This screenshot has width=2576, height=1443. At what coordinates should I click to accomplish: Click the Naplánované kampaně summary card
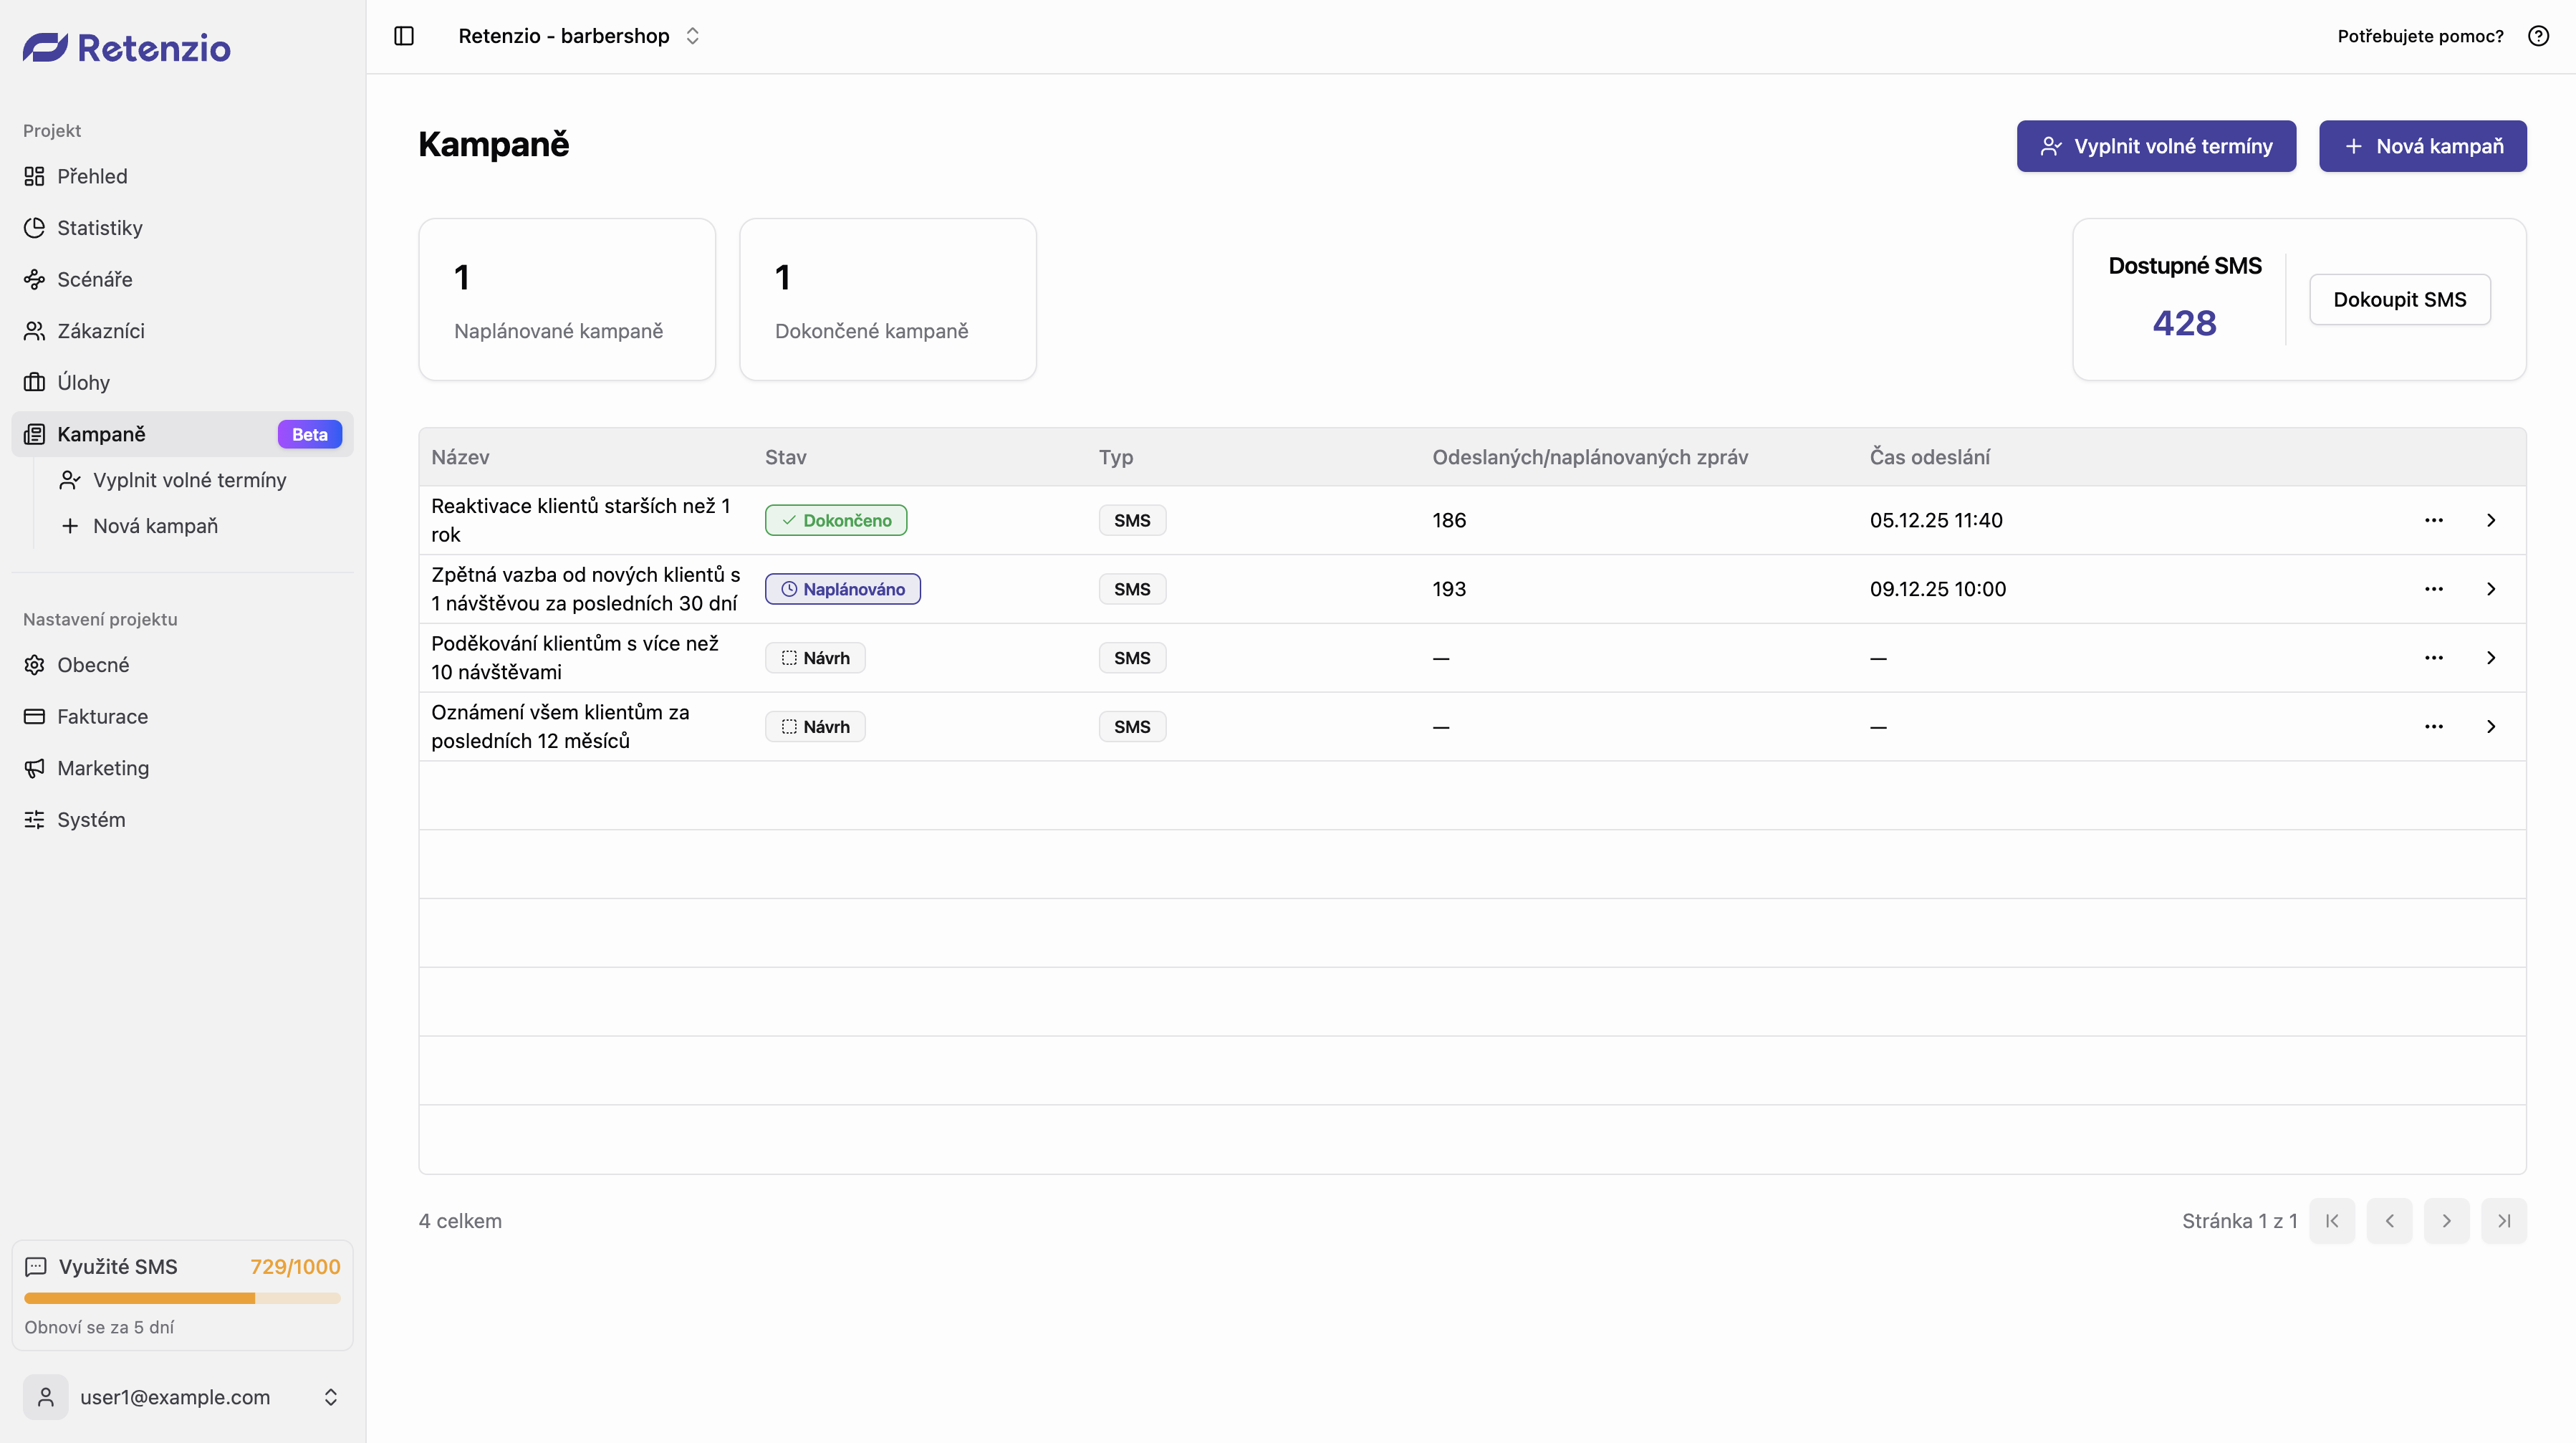tap(566, 299)
